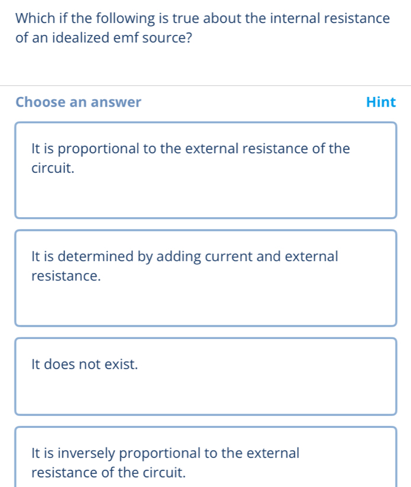Click the question text at the top
This screenshot has height=487, width=411.
pyautogui.click(x=202, y=28)
